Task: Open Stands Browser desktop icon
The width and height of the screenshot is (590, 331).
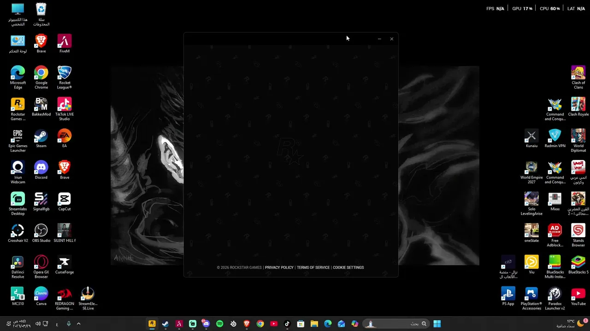Action: tap(578, 235)
